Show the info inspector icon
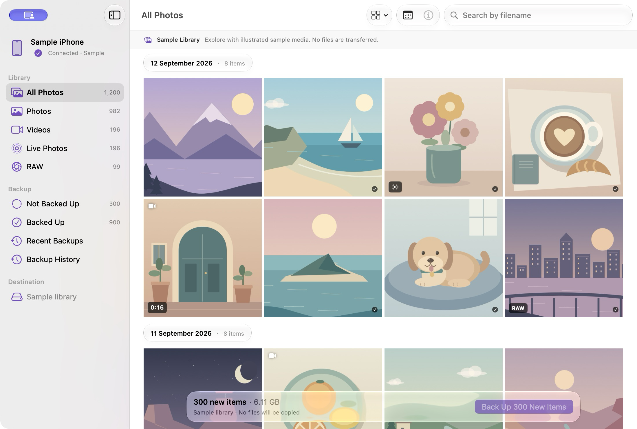The image size is (637, 429). [428, 15]
